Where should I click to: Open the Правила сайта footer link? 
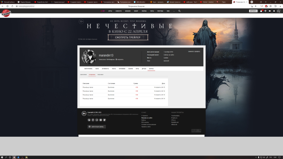pos(146,127)
